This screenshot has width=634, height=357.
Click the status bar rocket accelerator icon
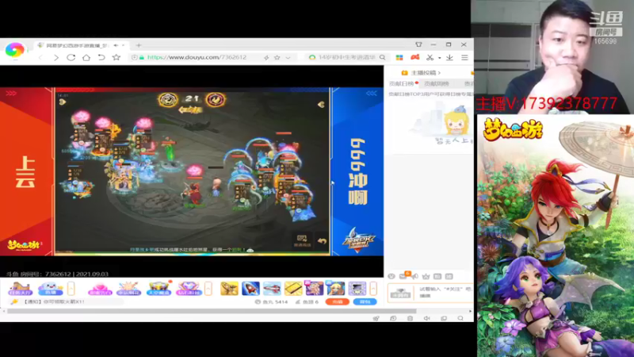pos(376,319)
